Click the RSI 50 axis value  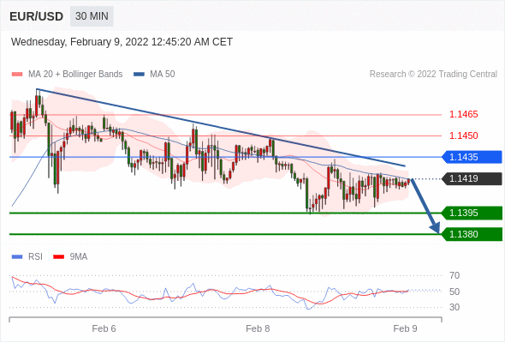tap(454, 292)
